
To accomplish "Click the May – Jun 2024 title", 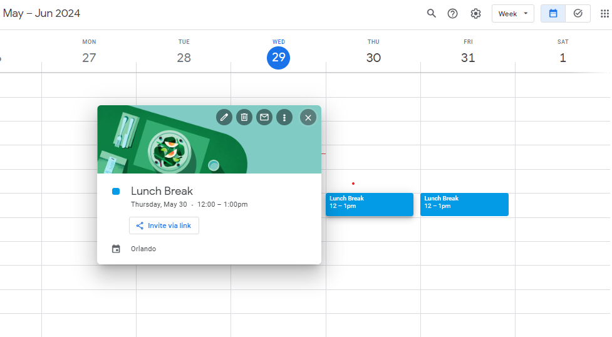I will pyautogui.click(x=41, y=13).
